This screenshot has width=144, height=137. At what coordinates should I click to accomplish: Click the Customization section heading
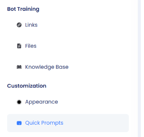[27, 86]
